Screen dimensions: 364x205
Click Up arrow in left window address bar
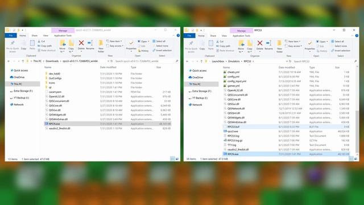(23, 61)
